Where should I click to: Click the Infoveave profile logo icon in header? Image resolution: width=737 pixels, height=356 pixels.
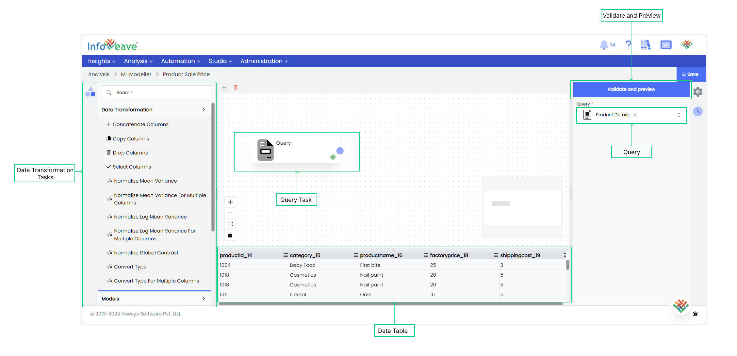click(x=687, y=45)
